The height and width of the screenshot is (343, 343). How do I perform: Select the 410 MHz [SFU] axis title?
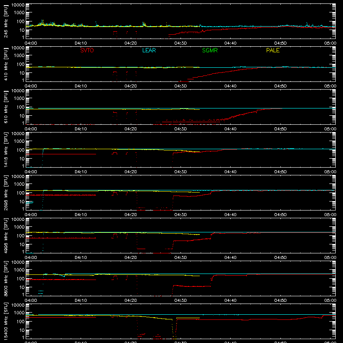pyautogui.click(x=6, y=64)
